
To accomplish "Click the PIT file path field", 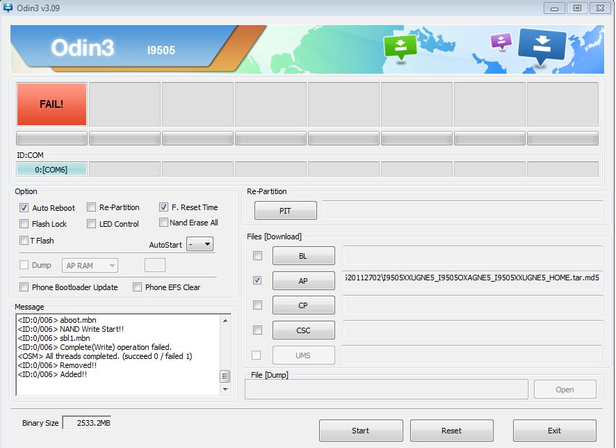I will (x=462, y=210).
